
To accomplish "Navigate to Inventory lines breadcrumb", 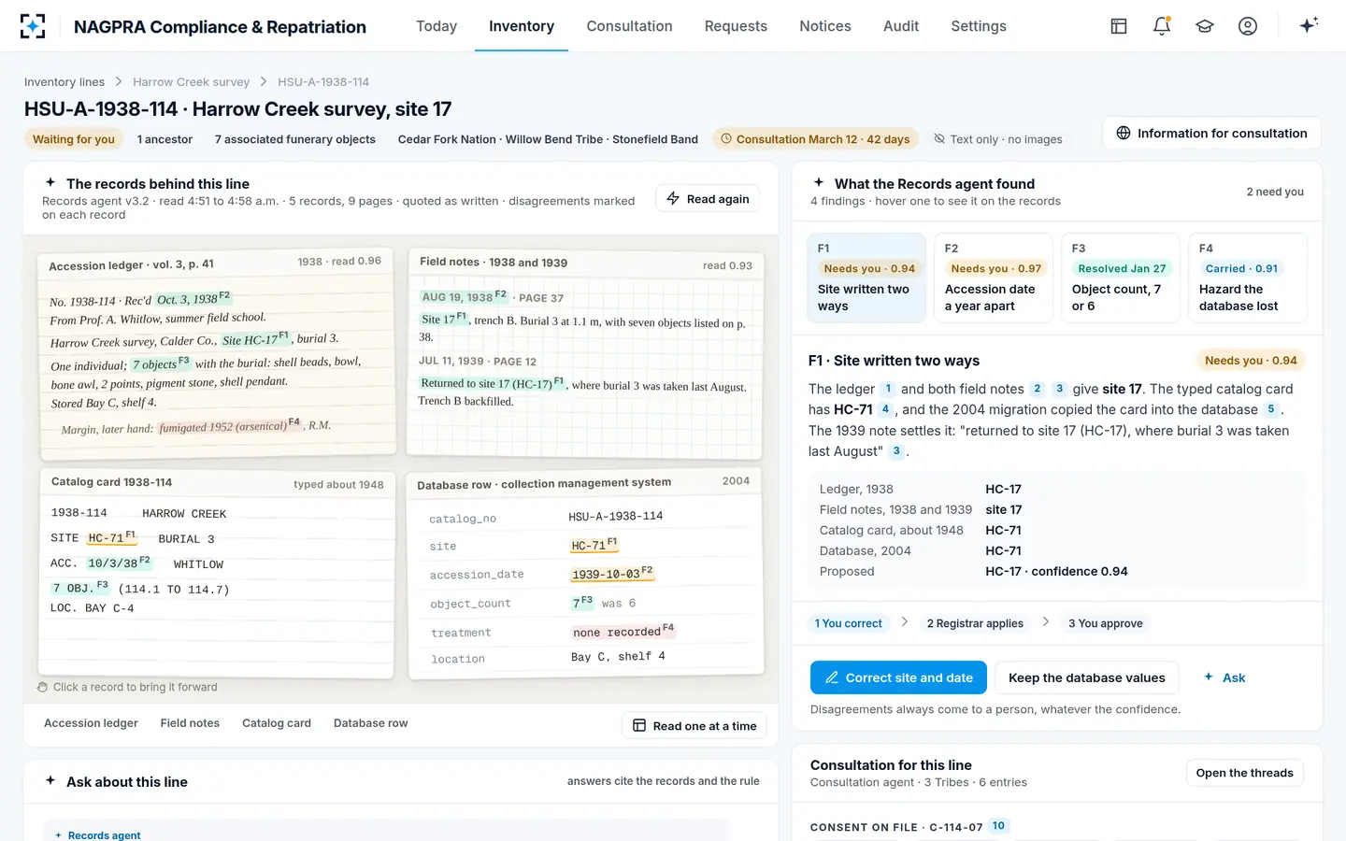I will [64, 82].
